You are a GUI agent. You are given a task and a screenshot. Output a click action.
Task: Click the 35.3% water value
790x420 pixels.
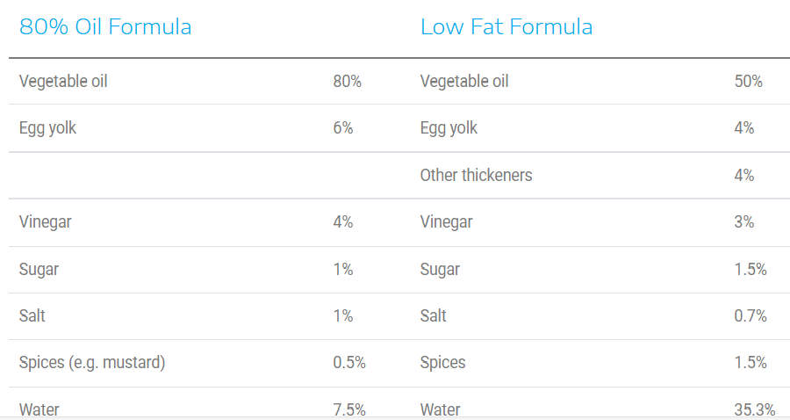click(755, 409)
